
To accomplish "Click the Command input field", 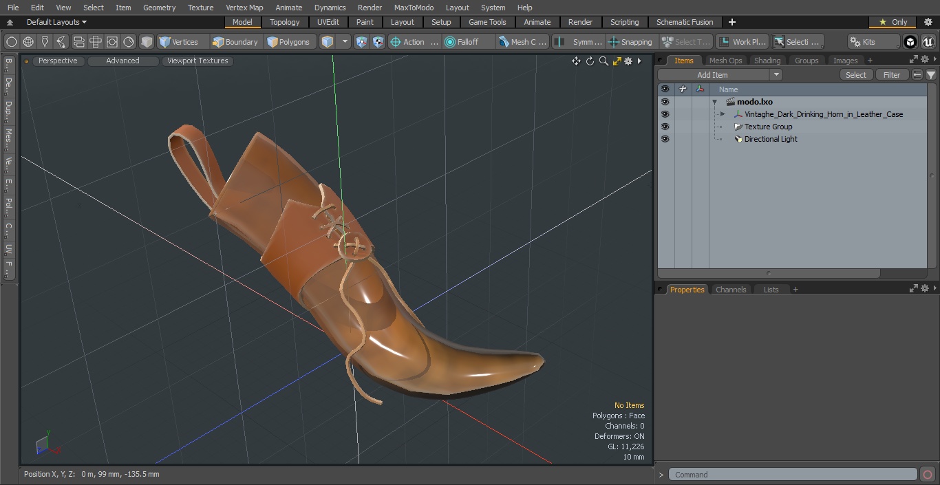I will (x=793, y=475).
